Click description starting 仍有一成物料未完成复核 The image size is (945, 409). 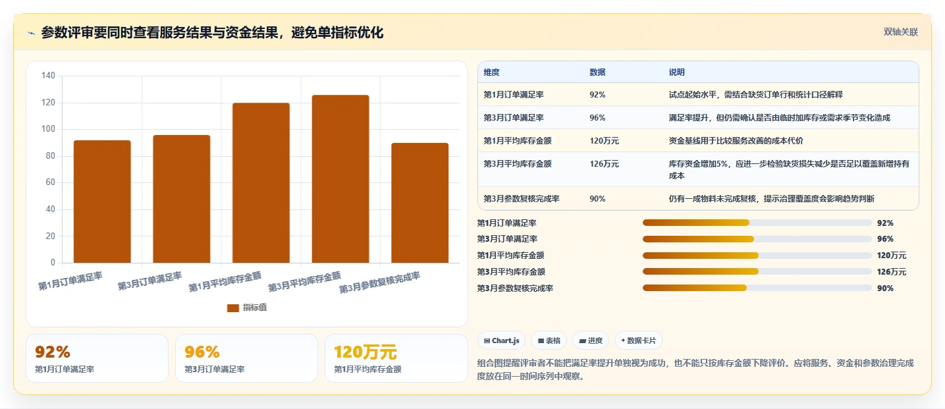(x=771, y=199)
